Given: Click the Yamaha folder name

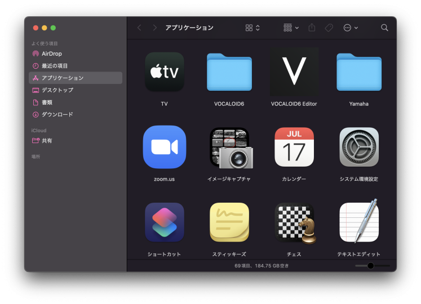Looking at the screenshot, I should (x=359, y=104).
